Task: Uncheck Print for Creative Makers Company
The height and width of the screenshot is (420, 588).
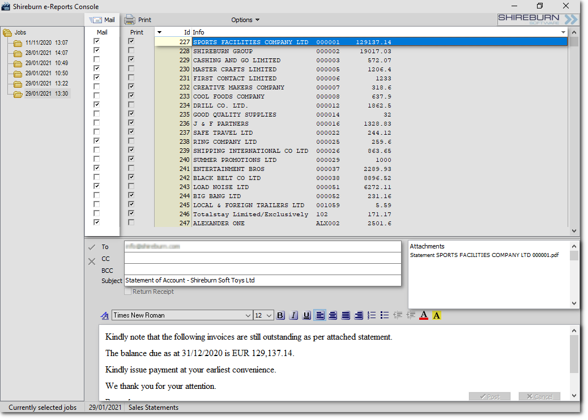Action: 131,87
